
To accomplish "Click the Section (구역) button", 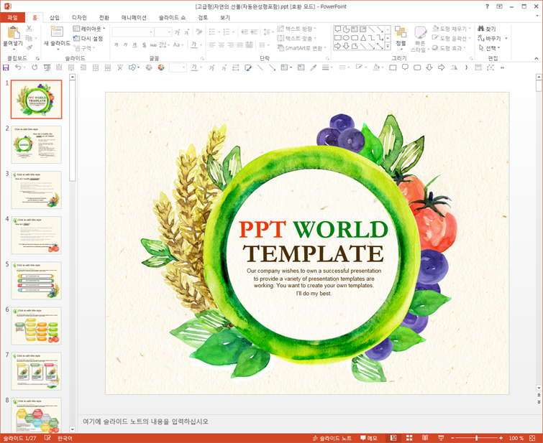I will click(84, 48).
